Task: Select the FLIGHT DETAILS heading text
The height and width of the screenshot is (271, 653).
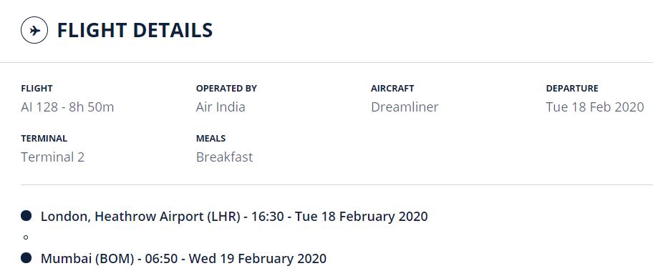Action: [x=135, y=30]
